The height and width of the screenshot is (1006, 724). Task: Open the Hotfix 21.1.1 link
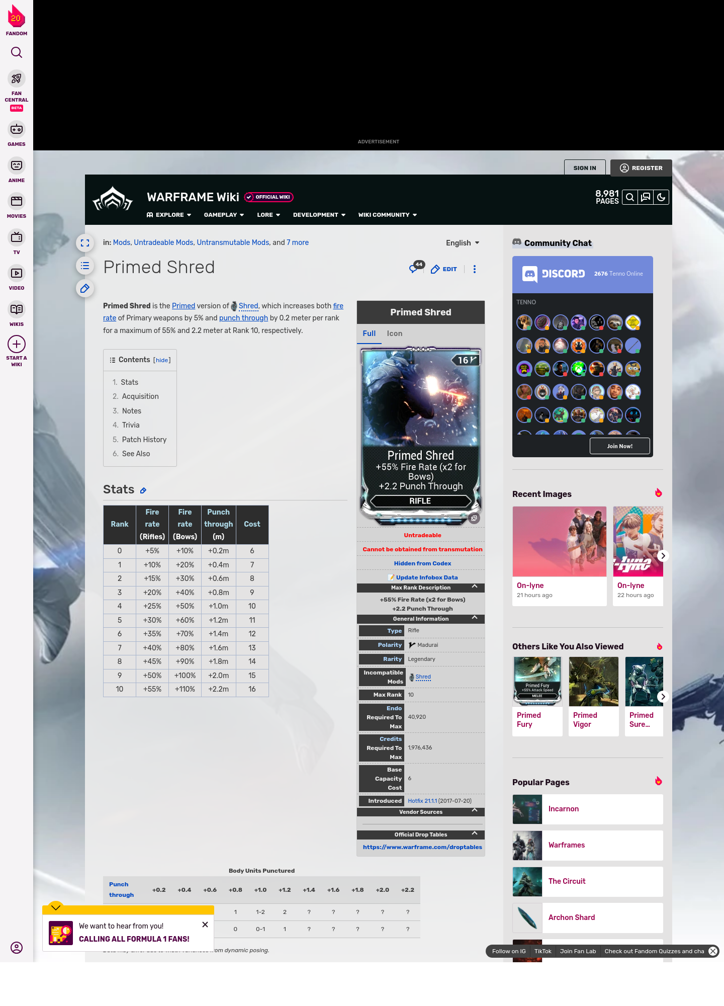tap(422, 801)
